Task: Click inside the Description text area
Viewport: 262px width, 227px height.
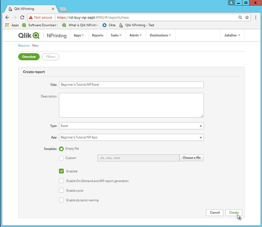Action: pyautogui.click(x=131, y=105)
